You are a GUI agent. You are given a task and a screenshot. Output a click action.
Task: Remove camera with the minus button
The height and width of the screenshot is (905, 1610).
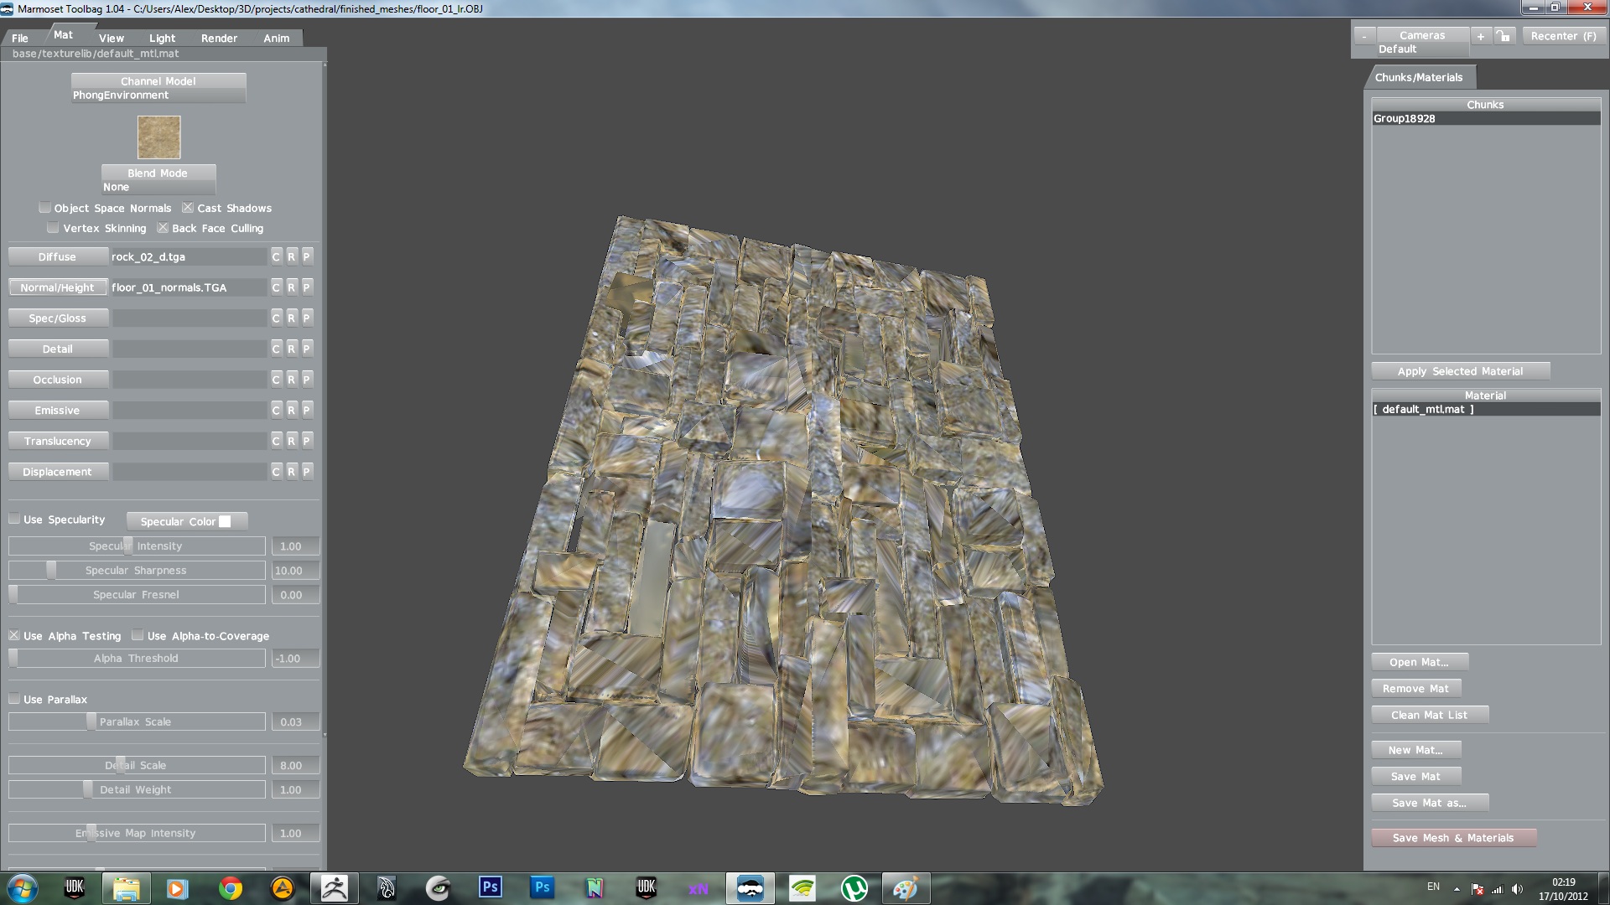pos(1364,36)
